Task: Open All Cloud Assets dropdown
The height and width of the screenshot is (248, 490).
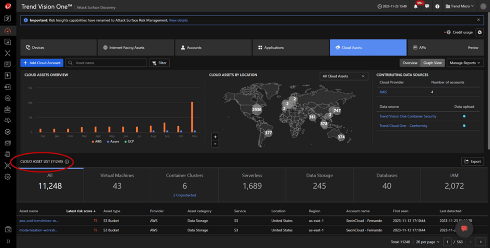Action: (344, 76)
